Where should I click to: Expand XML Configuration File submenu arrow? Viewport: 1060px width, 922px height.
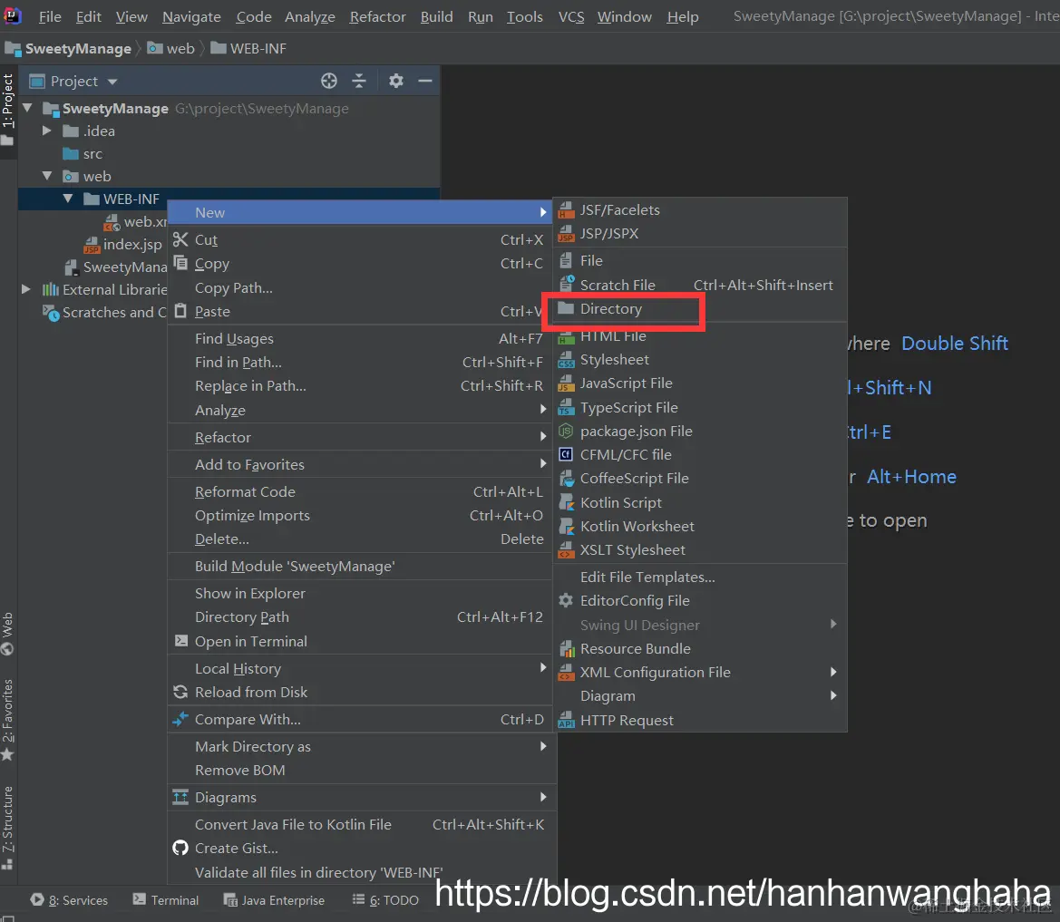click(833, 672)
